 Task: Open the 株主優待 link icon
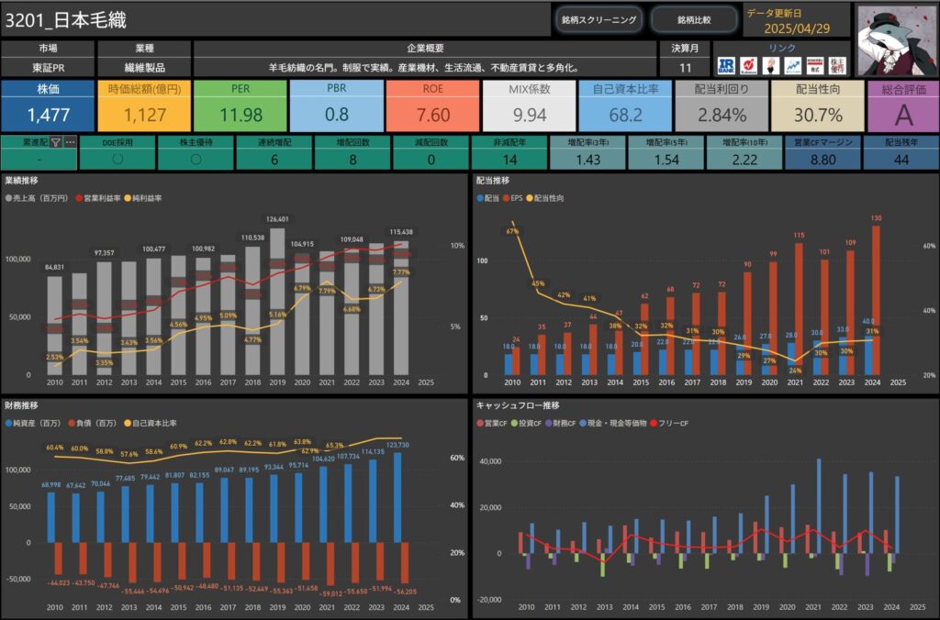[x=837, y=66]
